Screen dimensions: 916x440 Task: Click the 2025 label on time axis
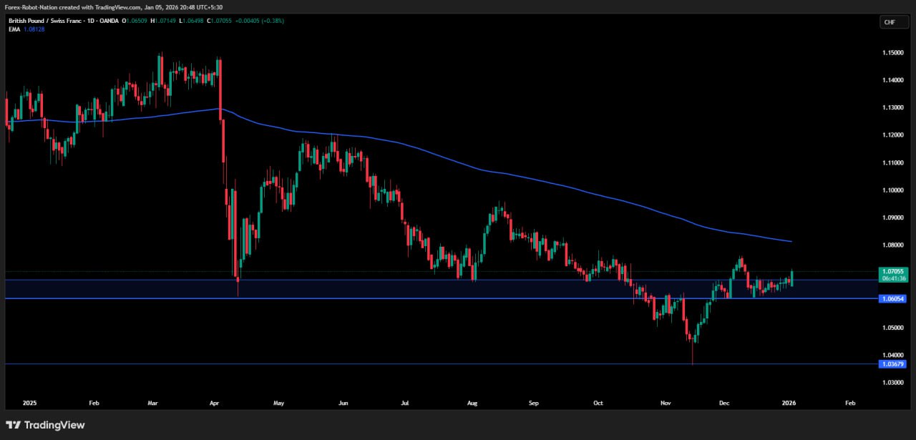[29, 403]
